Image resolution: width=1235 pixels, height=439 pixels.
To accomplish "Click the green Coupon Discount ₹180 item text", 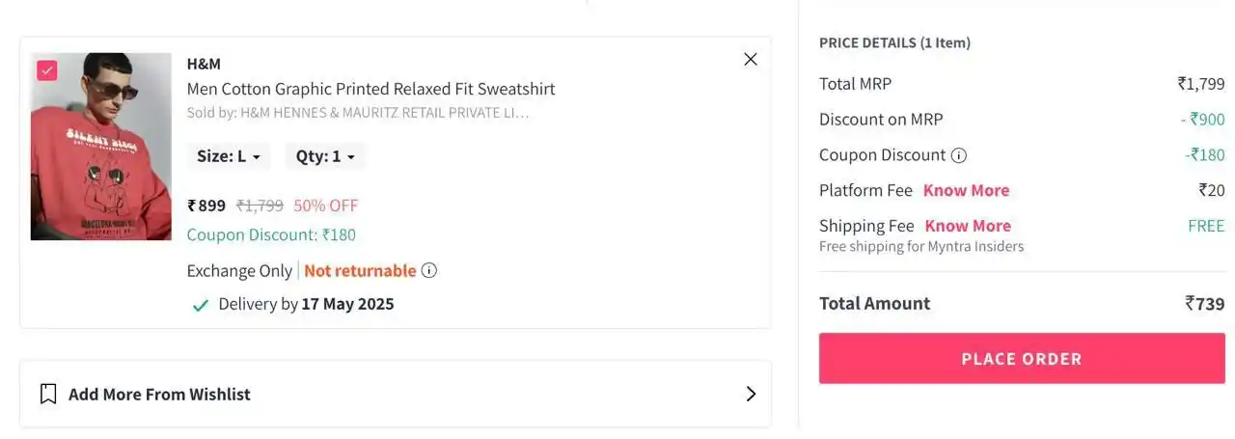I will [x=271, y=234].
